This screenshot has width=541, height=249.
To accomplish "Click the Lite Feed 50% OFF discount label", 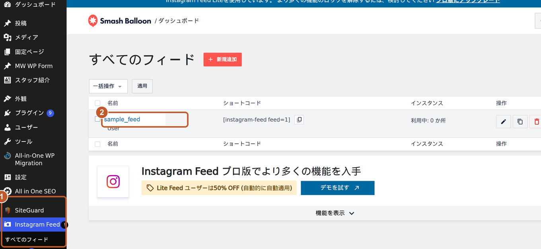I will tap(219, 188).
